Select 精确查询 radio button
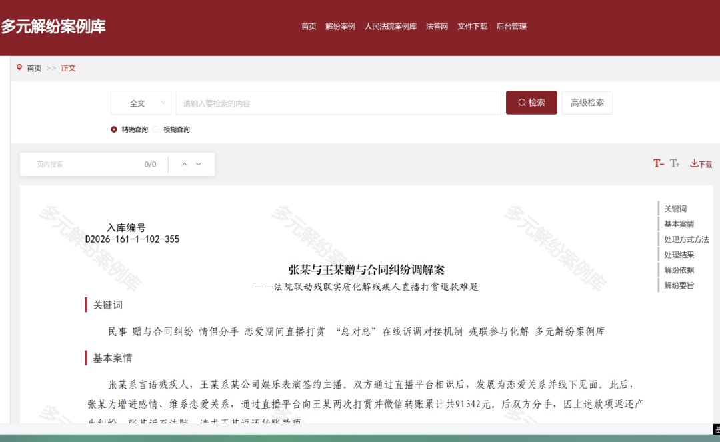 point(114,129)
